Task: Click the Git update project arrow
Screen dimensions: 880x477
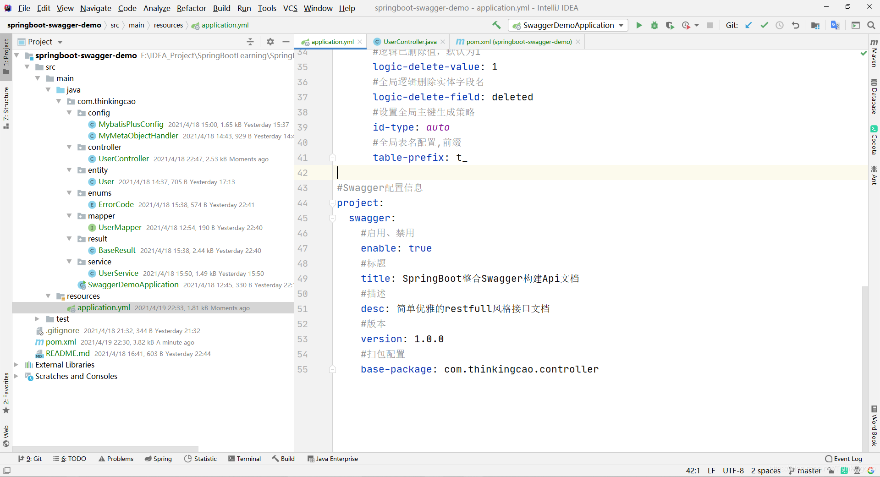Action: click(x=748, y=25)
